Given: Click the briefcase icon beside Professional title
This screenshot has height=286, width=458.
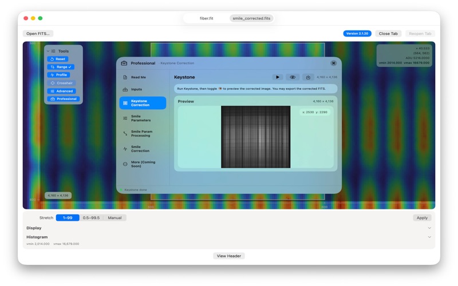Looking at the screenshot, I should tap(124, 63).
